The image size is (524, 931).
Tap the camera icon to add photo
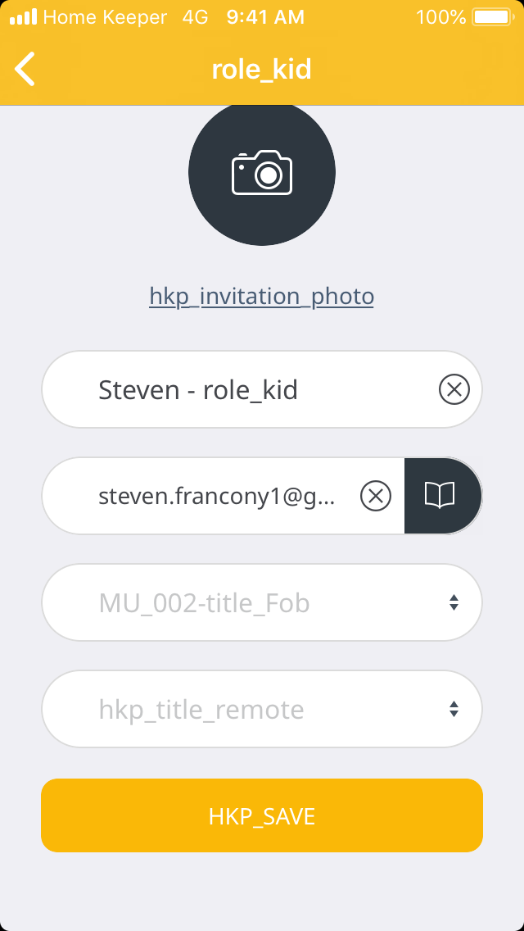tap(262, 172)
